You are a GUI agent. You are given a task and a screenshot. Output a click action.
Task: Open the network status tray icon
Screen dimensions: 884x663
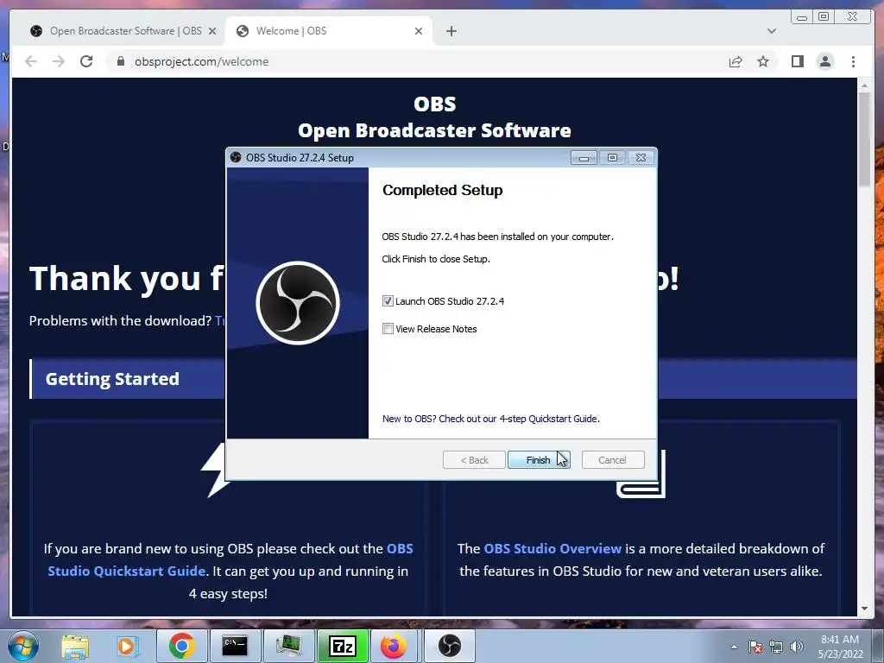(776, 647)
